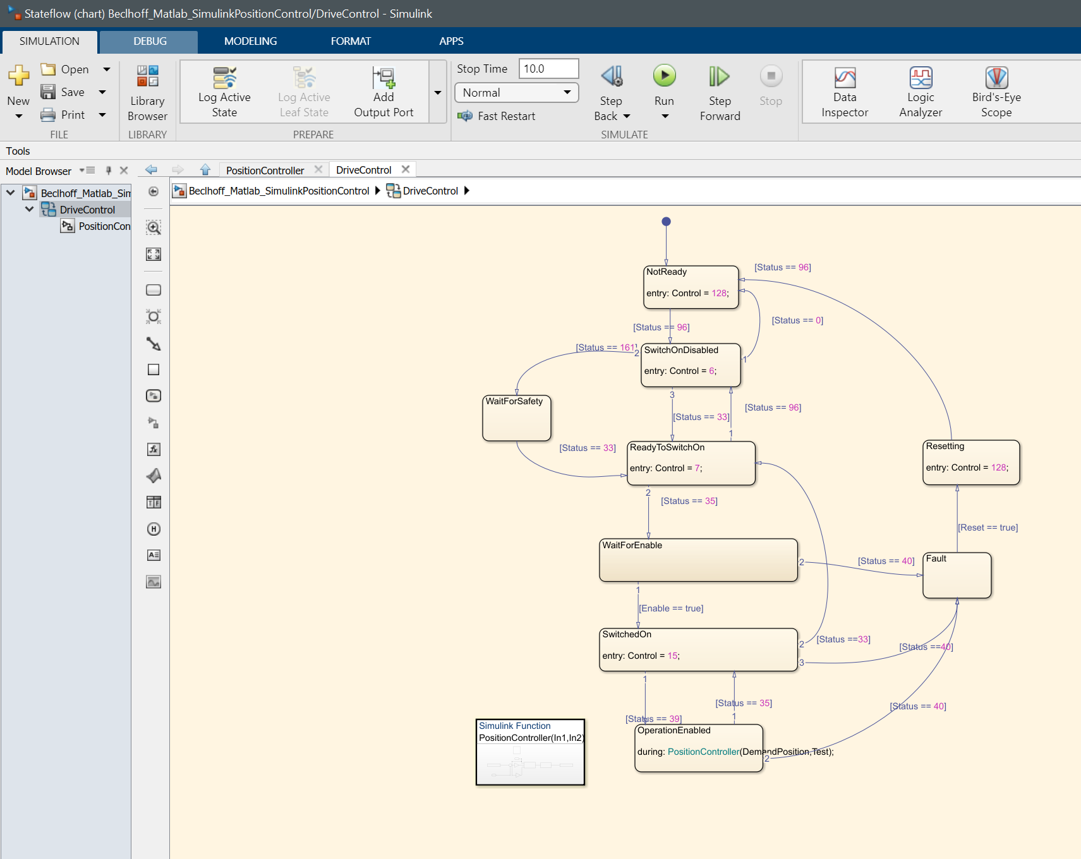1081x859 pixels.
Task: Collapse Beclhoff_Matlab_Sim tree node
Action: pyautogui.click(x=11, y=193)
